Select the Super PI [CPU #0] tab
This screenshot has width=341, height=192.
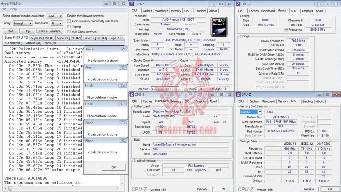coord(16,37)
